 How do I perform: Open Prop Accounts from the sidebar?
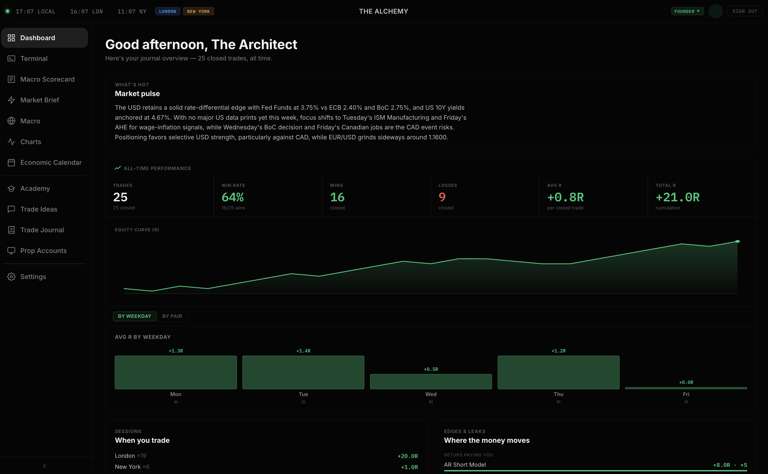click(45, 251)
